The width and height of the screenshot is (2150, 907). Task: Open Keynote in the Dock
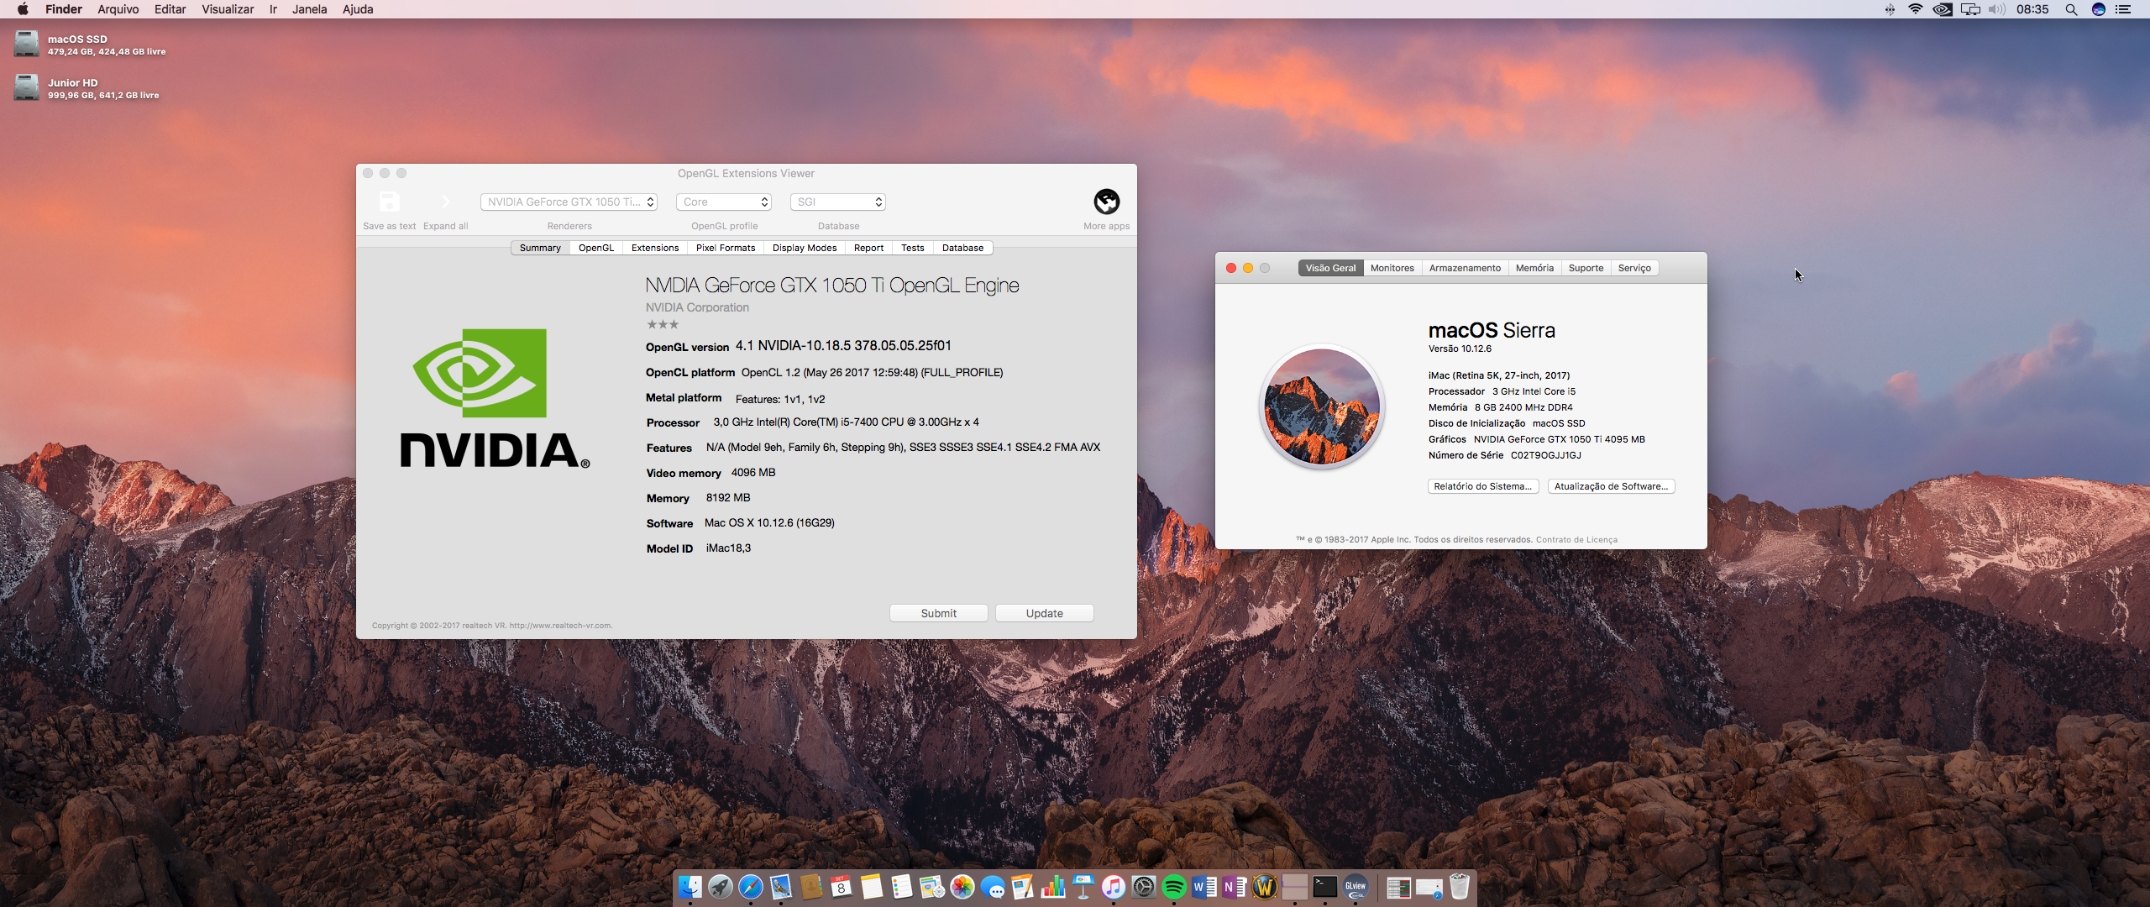point(1083,887)
